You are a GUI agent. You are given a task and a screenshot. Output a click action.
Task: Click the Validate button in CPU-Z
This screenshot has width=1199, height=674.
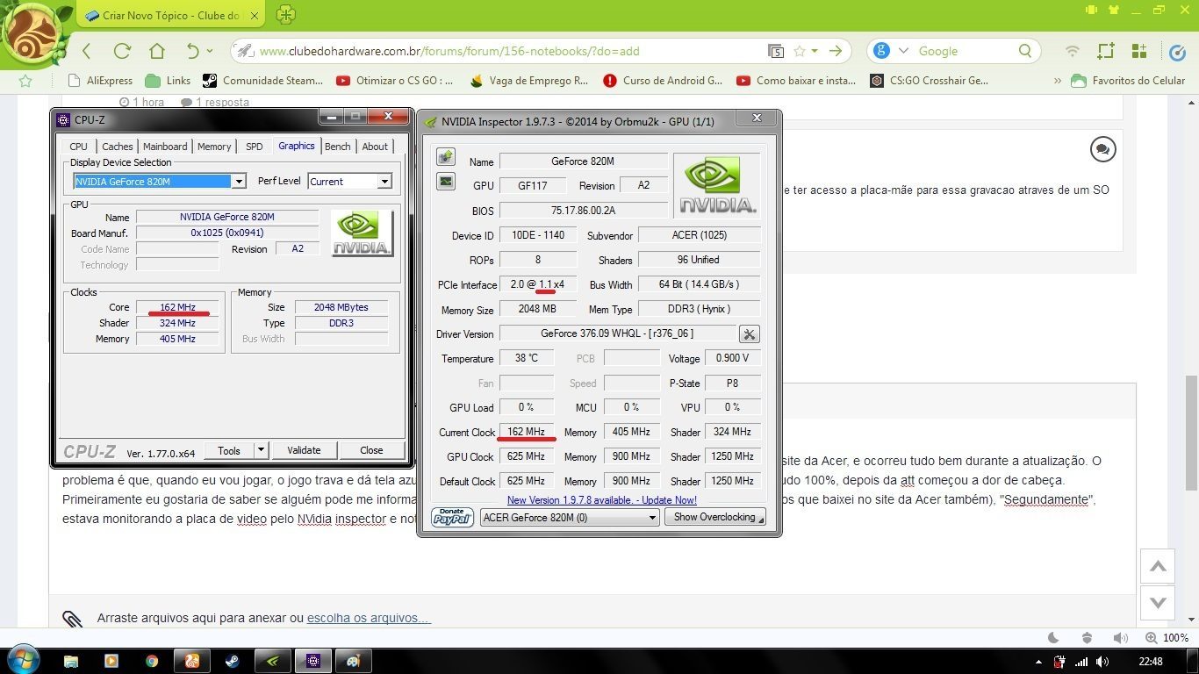(x=304, y=450)
